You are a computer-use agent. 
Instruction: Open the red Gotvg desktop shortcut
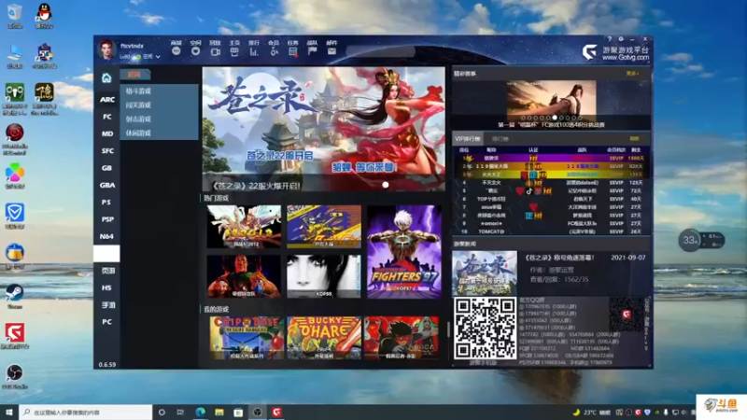click(x=15, y=336)
